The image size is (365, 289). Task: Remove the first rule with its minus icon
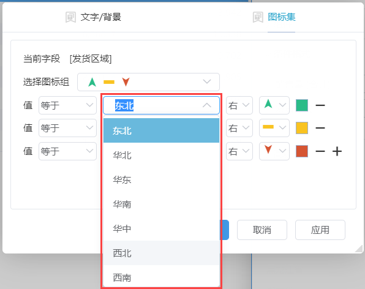coord(320,105)
